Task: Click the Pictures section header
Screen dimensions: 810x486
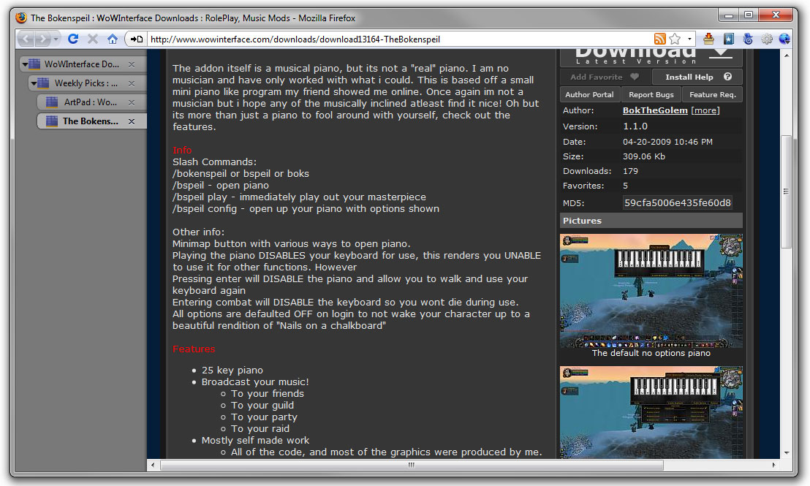Action: (x=651, y=221)
